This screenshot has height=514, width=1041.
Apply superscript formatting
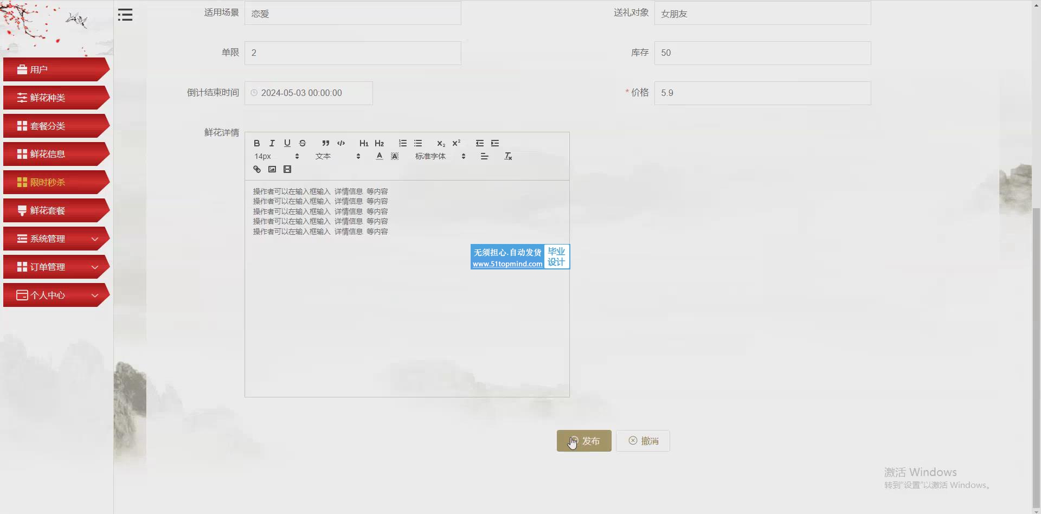tap(457, 143)
